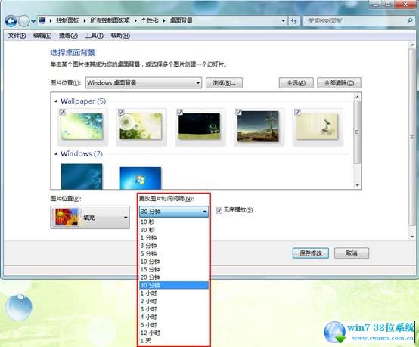Select the lone tree landscape thumbnail
This screenshot has width=419, height=347.
click(x=258, y=126)
